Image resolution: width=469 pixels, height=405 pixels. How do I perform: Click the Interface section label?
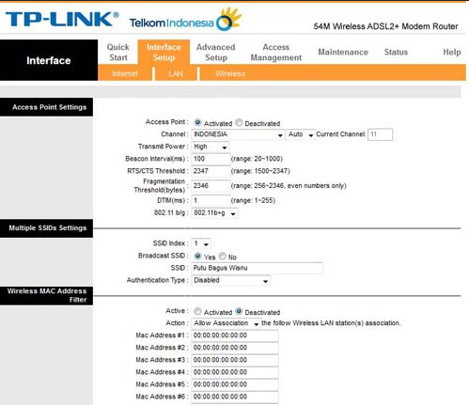pos(49,60)
